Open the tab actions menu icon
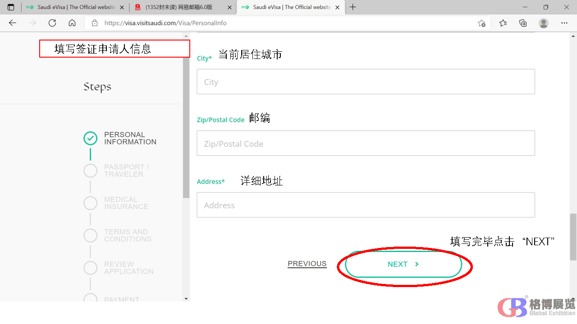577x324 pixels. pos(11,7)
